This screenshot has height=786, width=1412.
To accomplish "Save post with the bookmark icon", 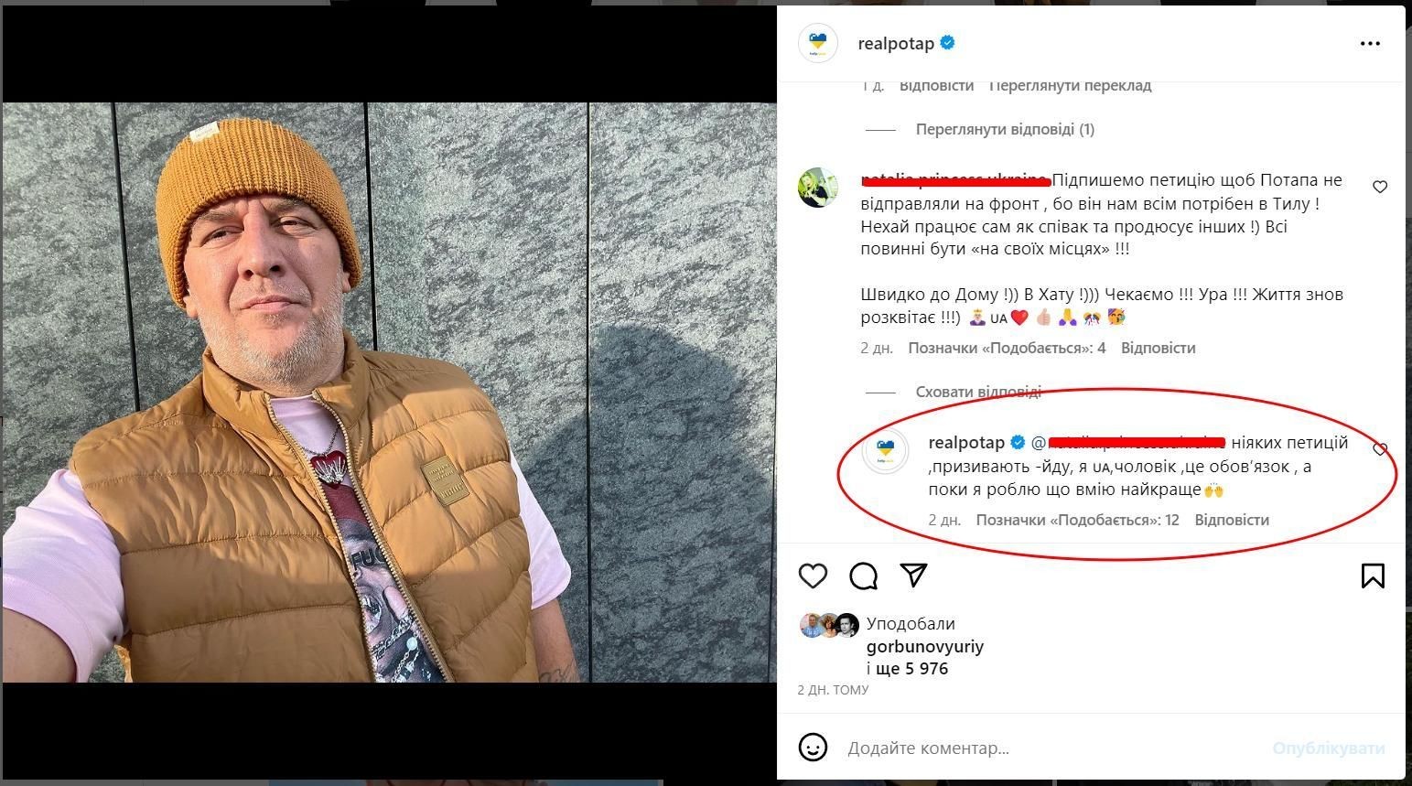I will 1373,576.
